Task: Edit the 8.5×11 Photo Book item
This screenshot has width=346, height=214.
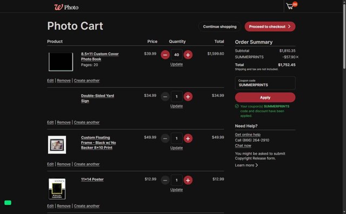Action: pyautogui.click(x=50, y=81)
